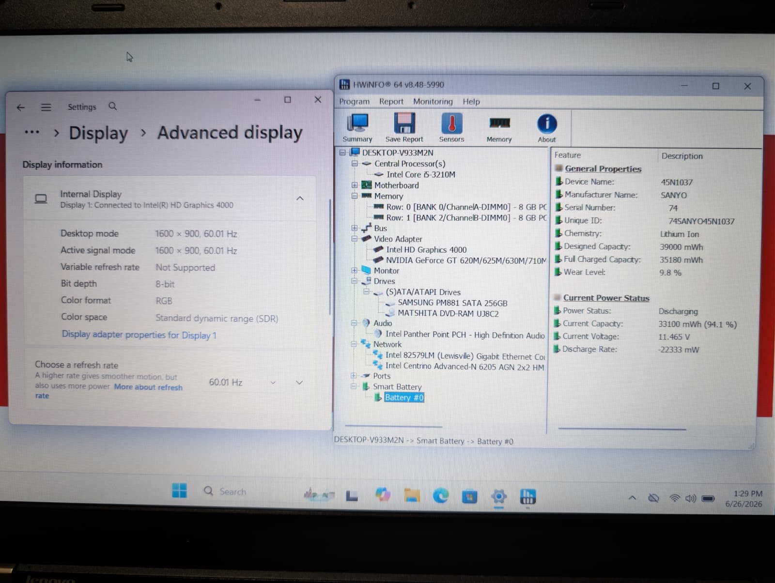Viewport: 775px width, 583px height.
Task: Click the Feature column header
Action: pos(568,155)
